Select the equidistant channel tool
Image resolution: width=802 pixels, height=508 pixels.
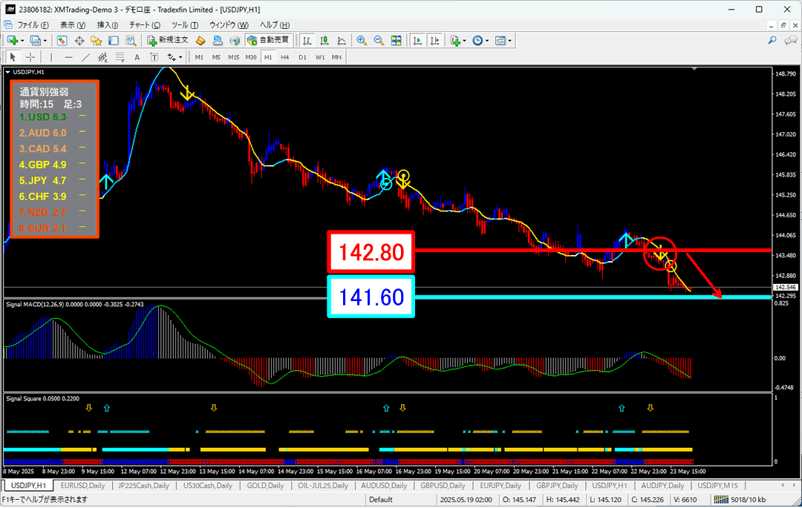coord(102,57)
